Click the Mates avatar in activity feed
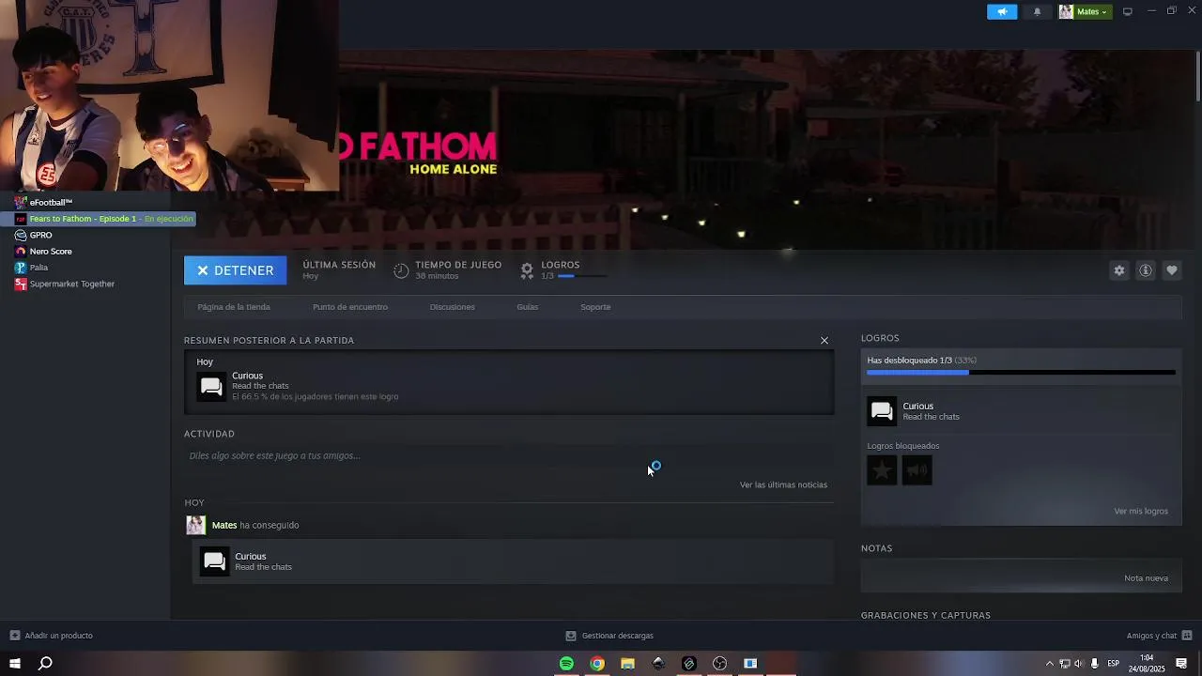The height and width of the screenshot is (676, 1202). click(x=195, y=525)
